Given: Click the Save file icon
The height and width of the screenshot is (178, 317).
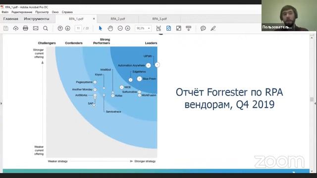Looking at the screenshot, I should click(6, 28).
